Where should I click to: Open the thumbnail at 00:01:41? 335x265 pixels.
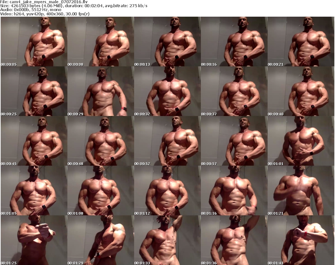(x=301, y=240)
